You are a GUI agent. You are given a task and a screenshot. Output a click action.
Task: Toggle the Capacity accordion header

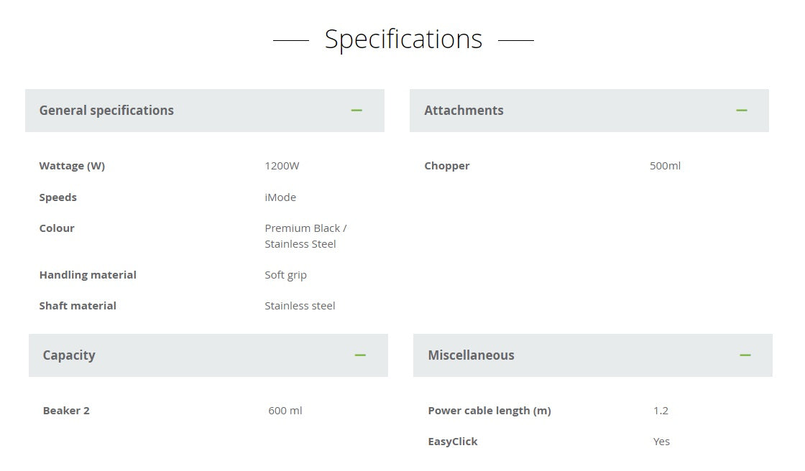(x=69, y=355)
